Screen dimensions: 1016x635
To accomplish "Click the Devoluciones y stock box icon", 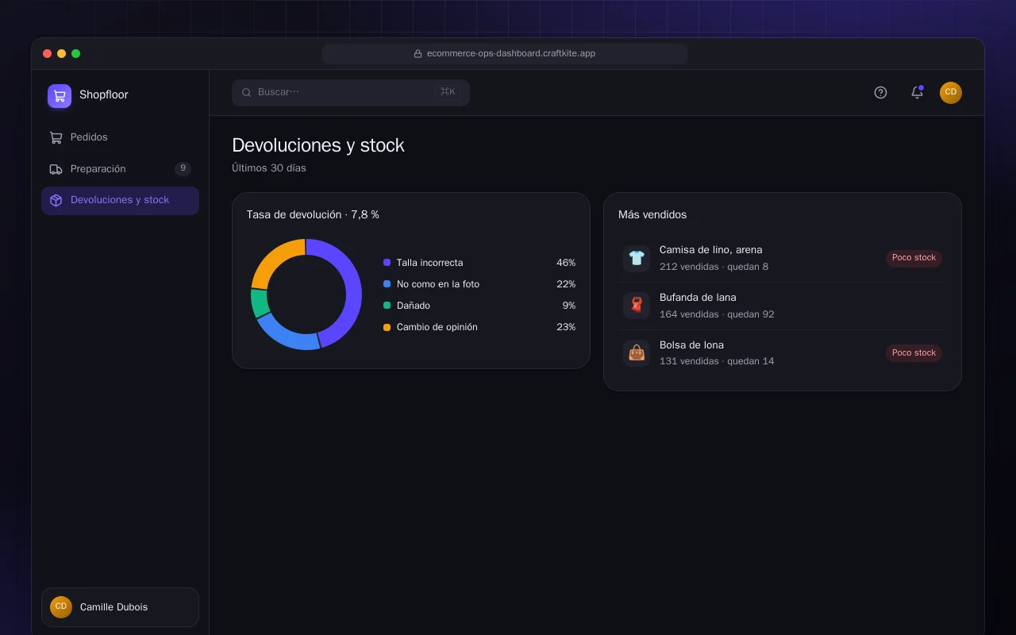I will tap(56, 201).
